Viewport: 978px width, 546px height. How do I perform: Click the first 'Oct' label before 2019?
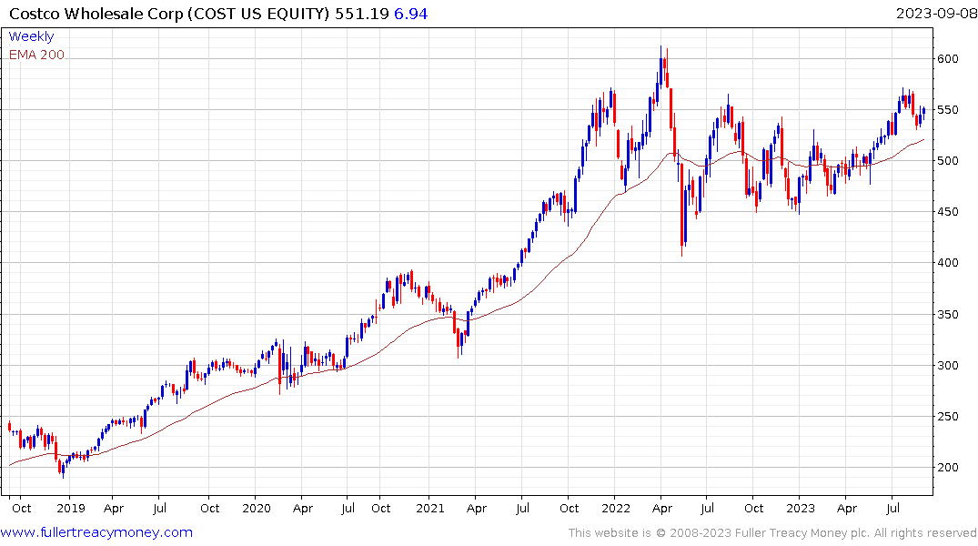coord(21,509)
